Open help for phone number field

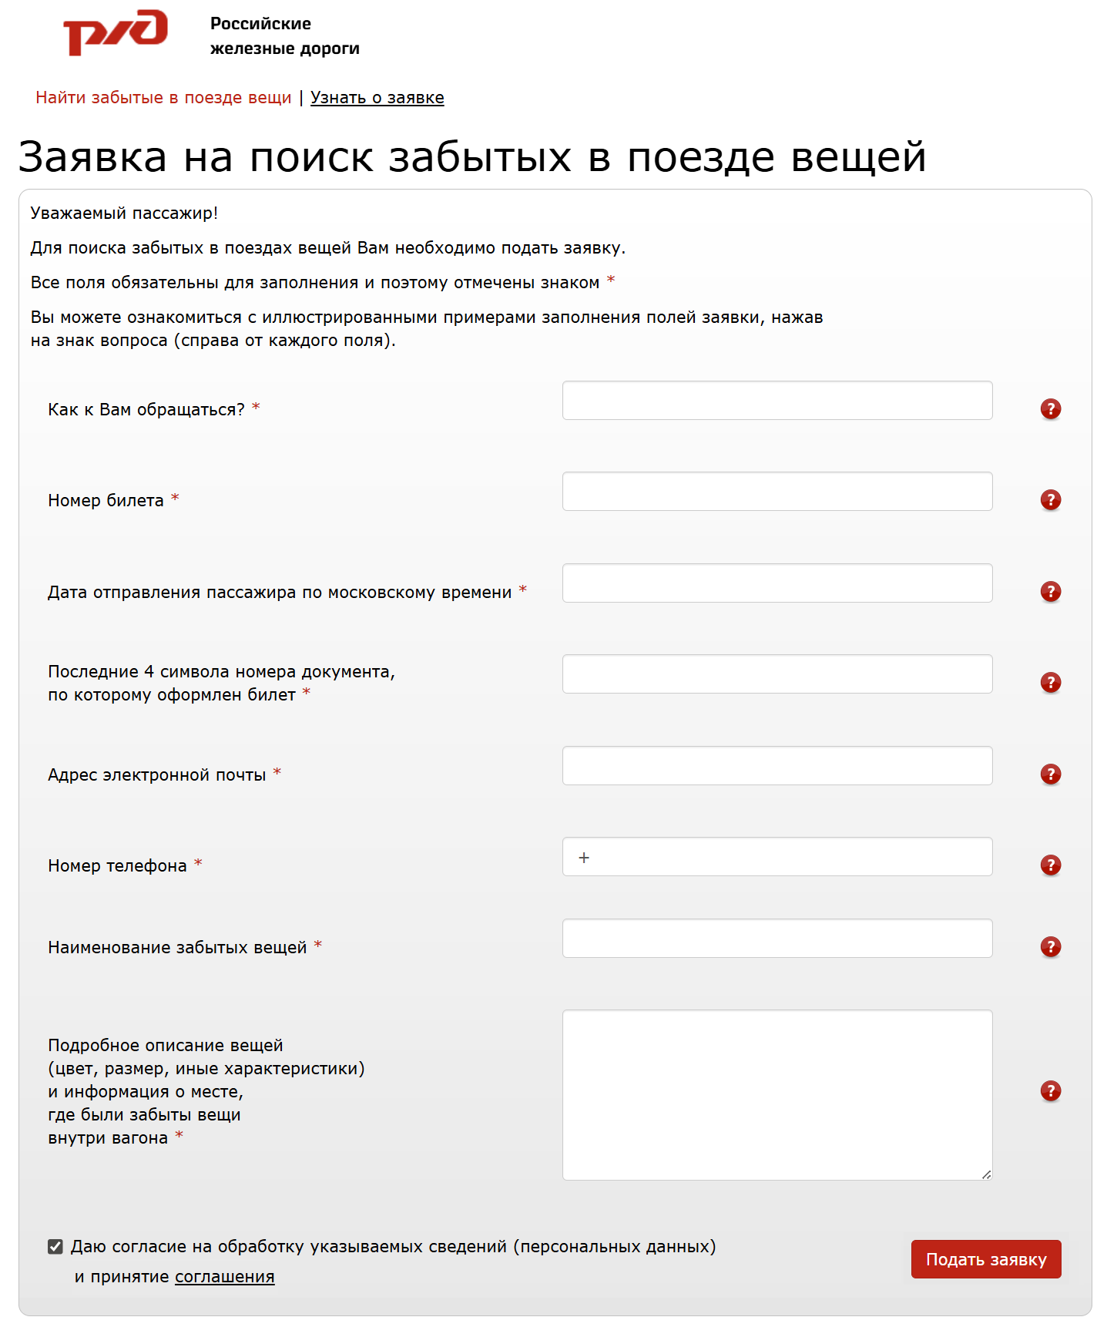tap(1049, 865)
